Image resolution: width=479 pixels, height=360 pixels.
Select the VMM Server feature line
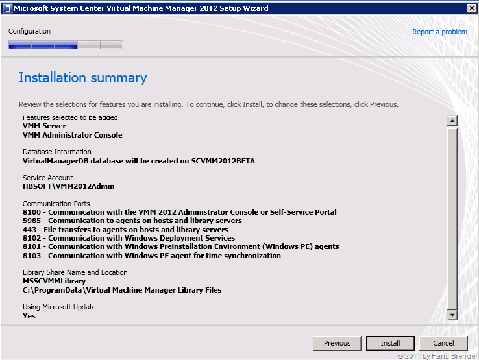[x=44, y=126]
